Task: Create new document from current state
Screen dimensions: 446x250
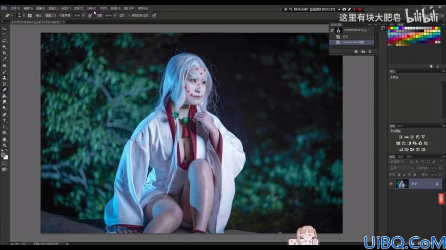Action: (356, 52)
